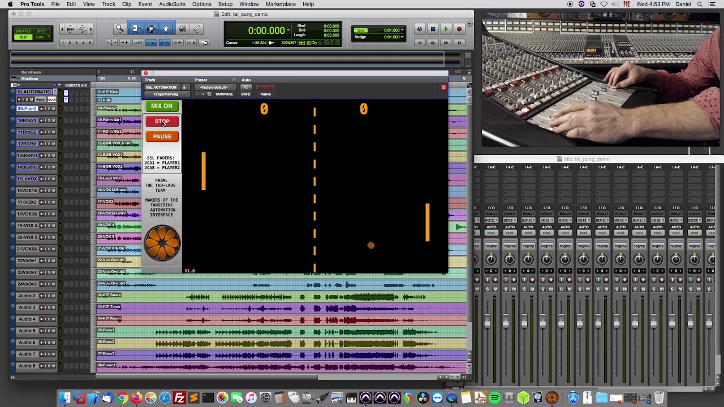724x407 pixels.
Task: Select the 20-VOX 5 track name
Action: tap(27, 237)
